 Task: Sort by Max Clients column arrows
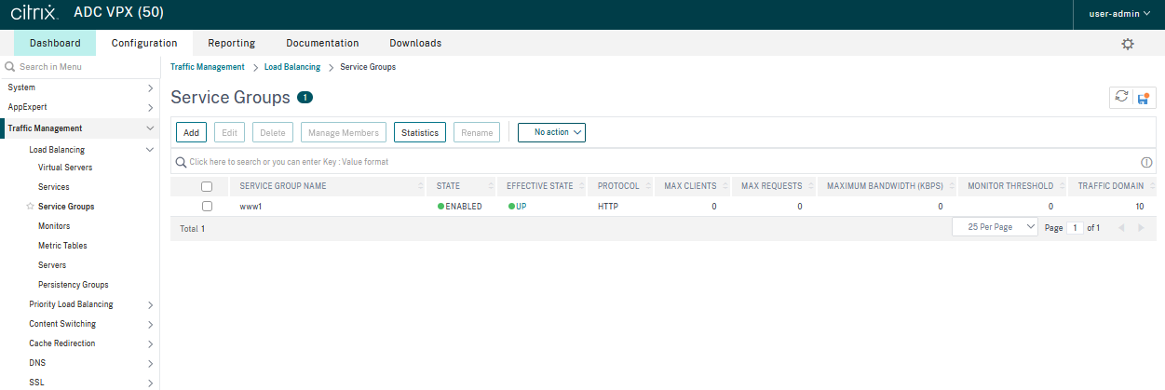tap(725, 186)
